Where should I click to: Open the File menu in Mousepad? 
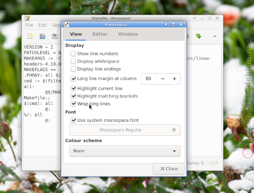pyautogui.click(x=29, y=25)
